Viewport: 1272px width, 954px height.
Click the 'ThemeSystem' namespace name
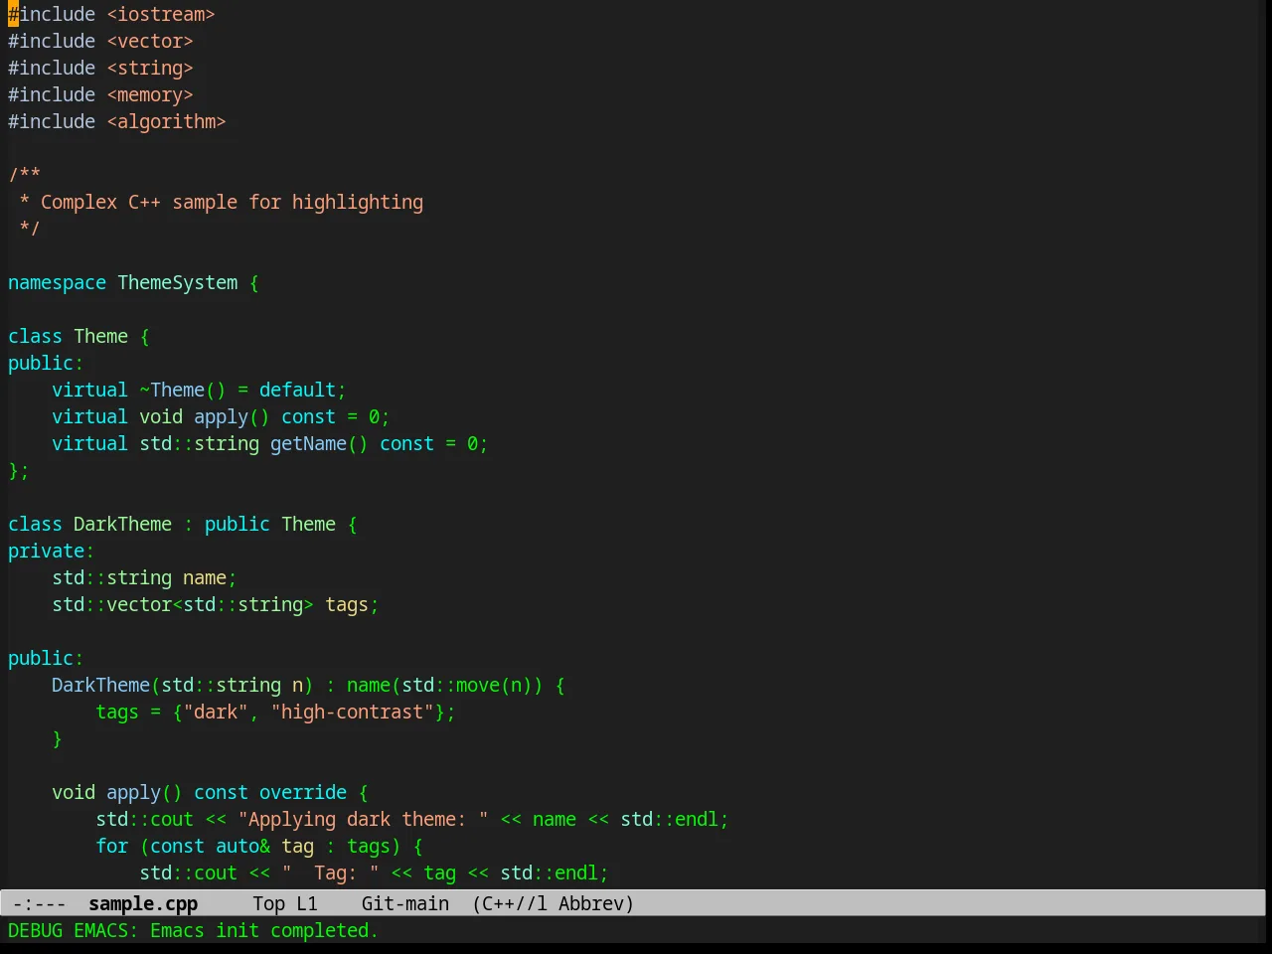tap(178, 282)
